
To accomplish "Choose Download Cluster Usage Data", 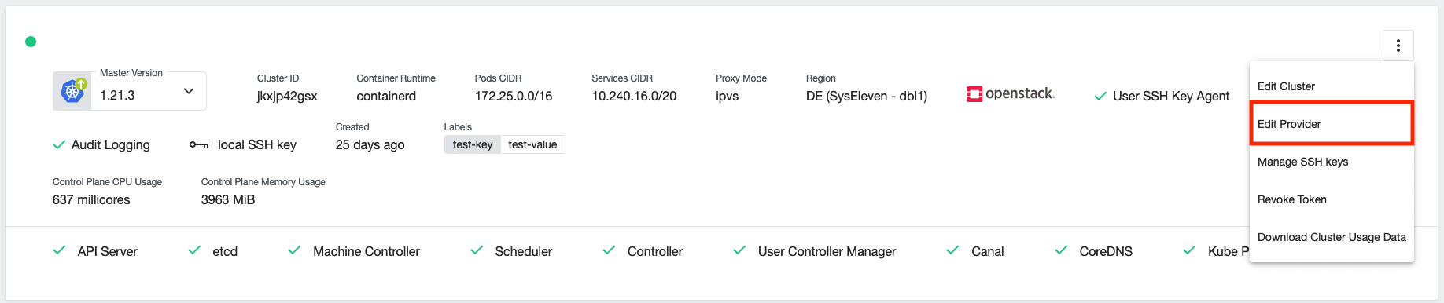I will [1332, 237].
